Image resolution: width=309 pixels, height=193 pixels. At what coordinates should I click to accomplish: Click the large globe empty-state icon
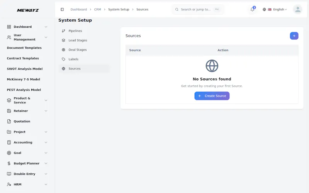click(x=212, y=66)
